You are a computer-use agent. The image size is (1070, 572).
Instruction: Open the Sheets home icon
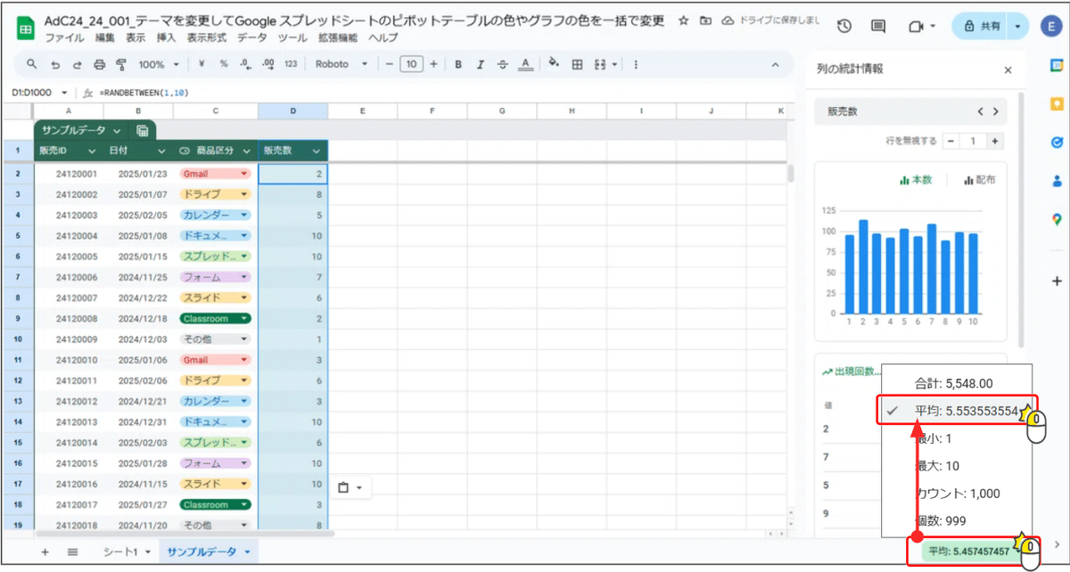click(x=25, y=29)
